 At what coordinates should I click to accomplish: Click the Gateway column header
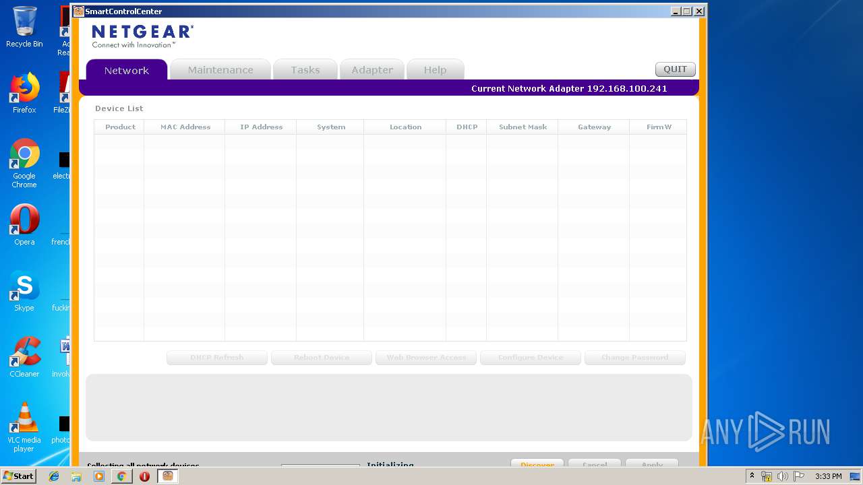(x=594, y=127)
